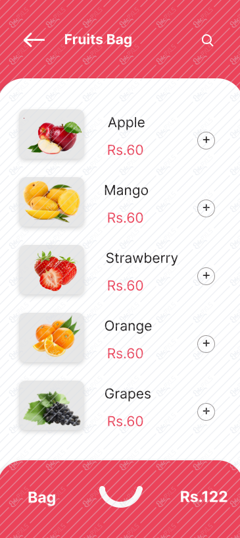Screen dimensions: 240x538
Task: Add Grapes using its plus icon
Action: click(206, 412)
